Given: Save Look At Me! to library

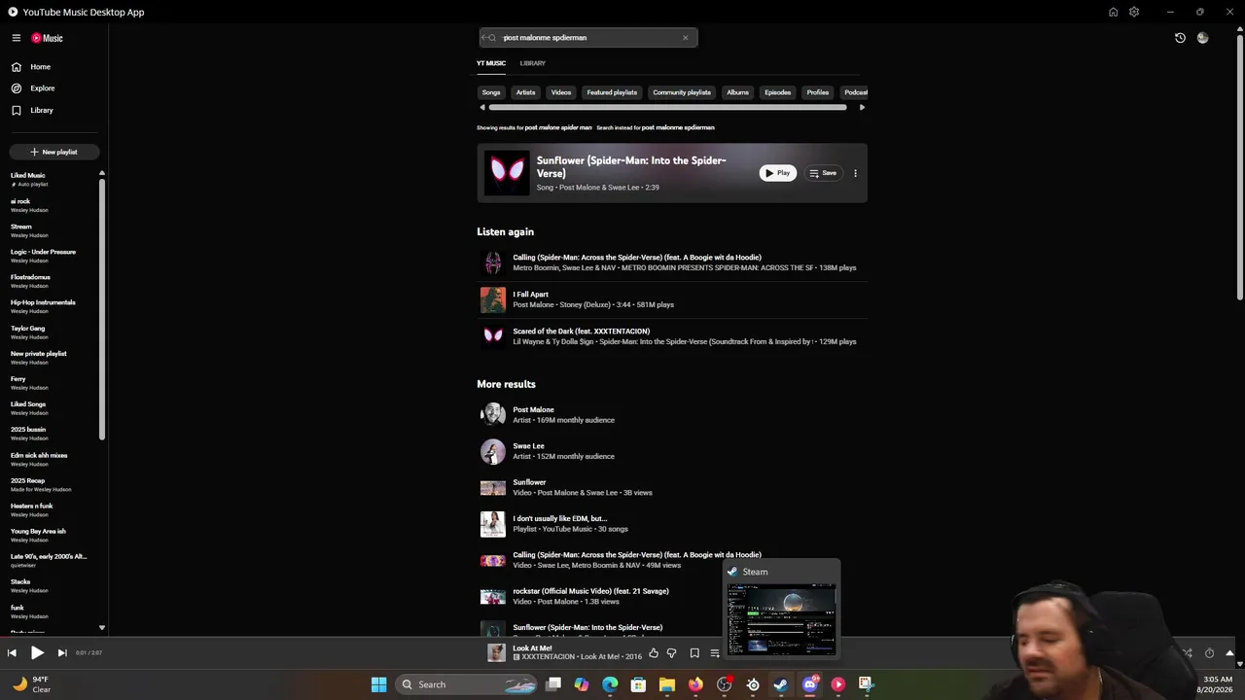Looking at the screenshot, I should tap(694, 653).
